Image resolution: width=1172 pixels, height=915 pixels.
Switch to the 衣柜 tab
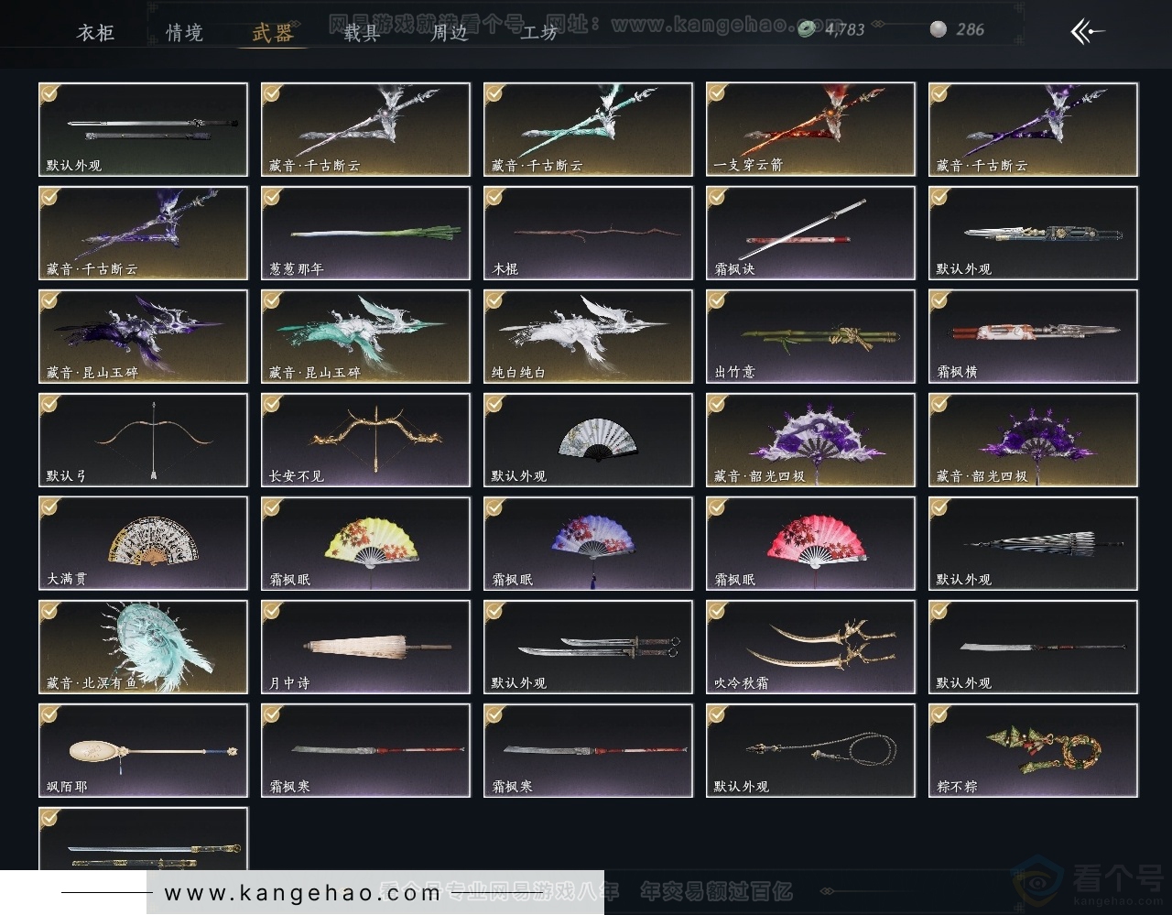95,33
